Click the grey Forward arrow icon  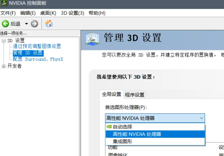[x=34, y=24]
